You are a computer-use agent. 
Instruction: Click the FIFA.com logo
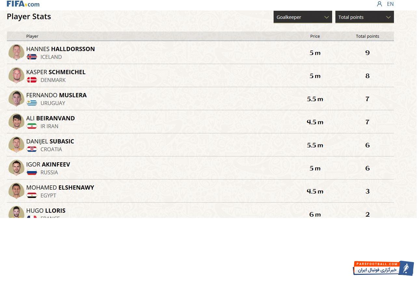[x=23, y=4]
